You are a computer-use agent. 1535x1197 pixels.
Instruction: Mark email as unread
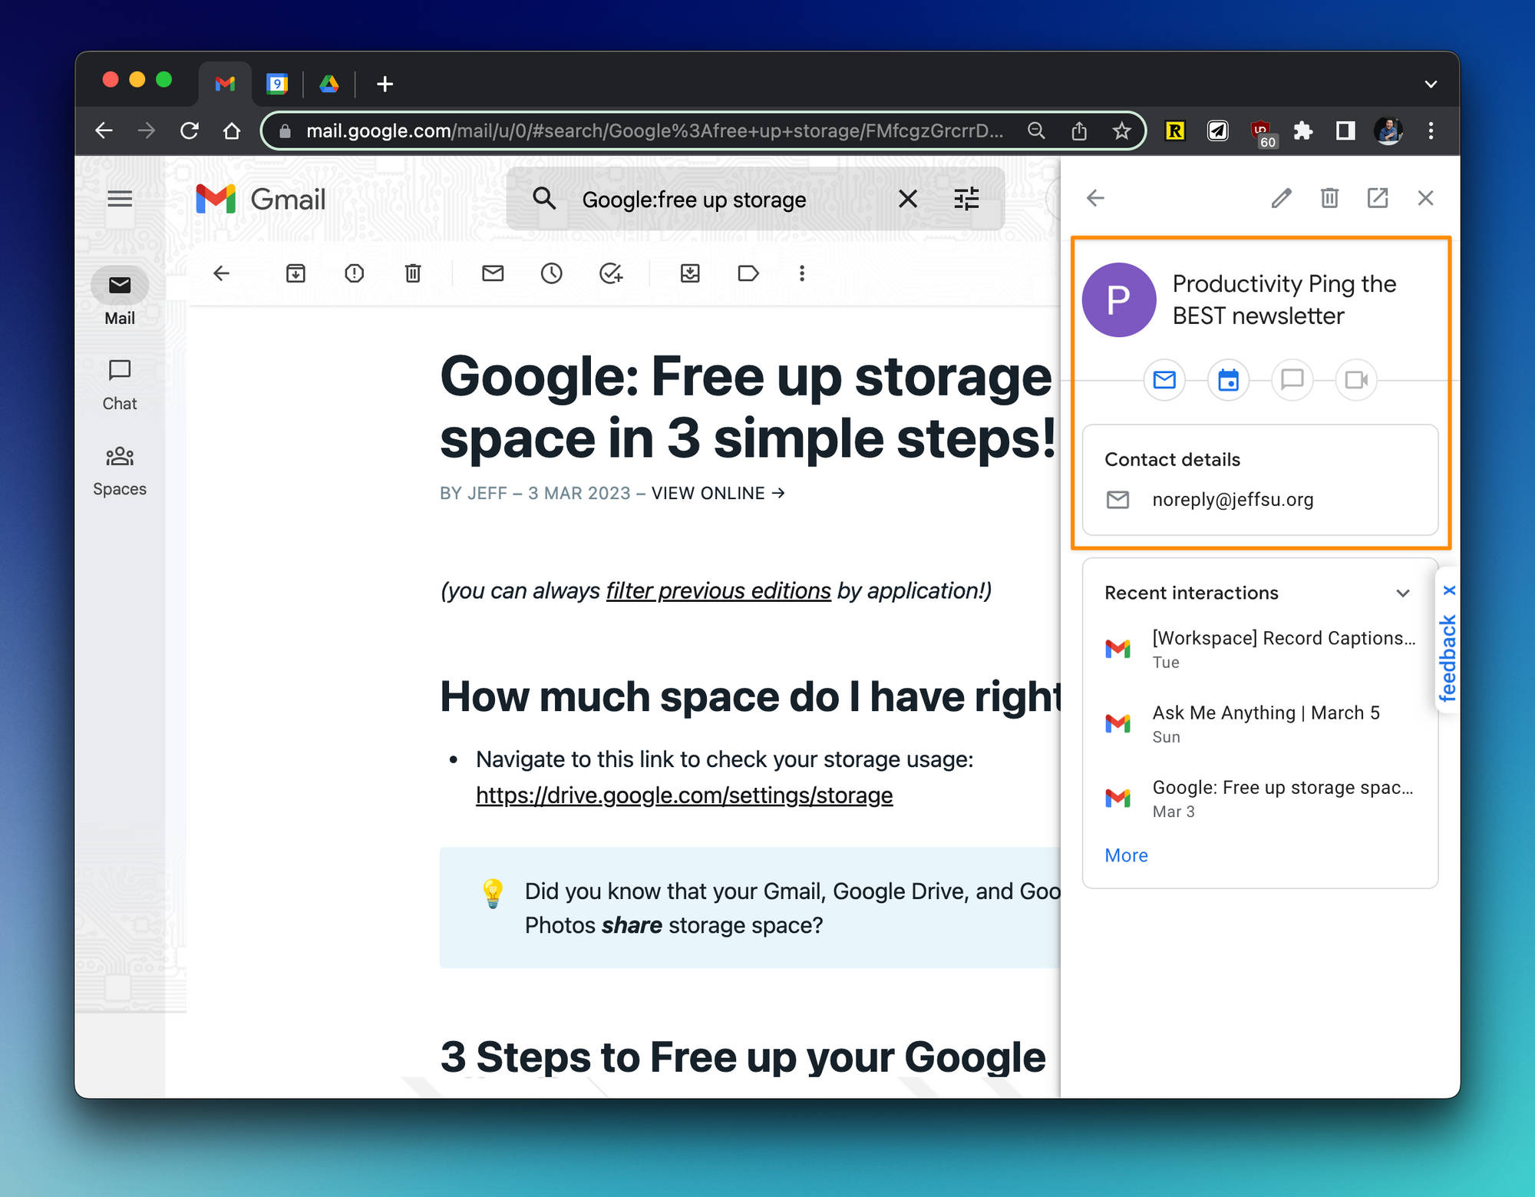(x=493, y=273)
